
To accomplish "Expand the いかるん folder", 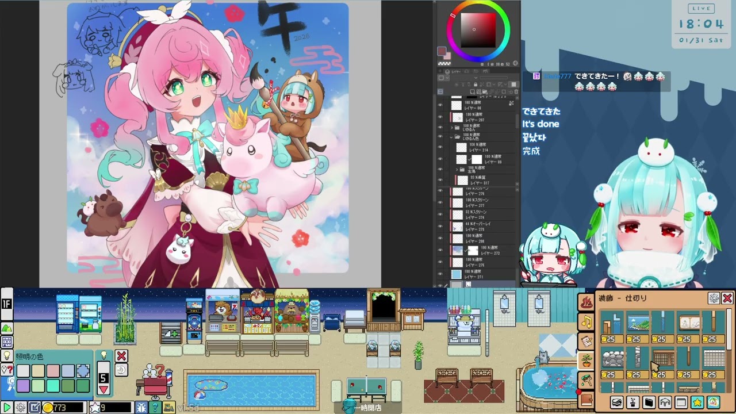I will coord(452,127).
